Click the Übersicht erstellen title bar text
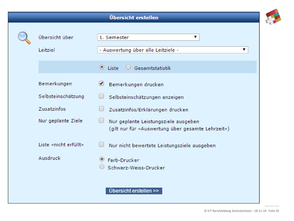Image resolution: width=294 pixels, height=221 pixels. click(x=134, y=18)
